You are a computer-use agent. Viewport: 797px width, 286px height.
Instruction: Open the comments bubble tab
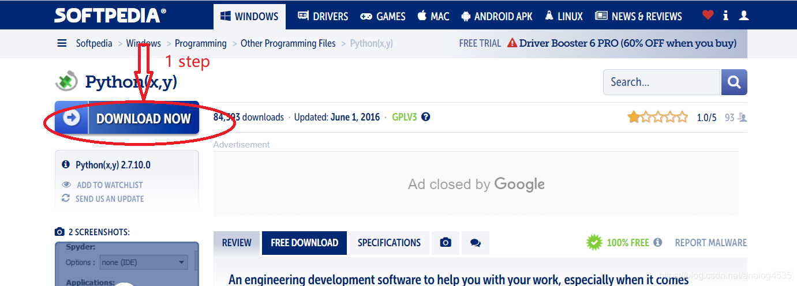(476, 243)
